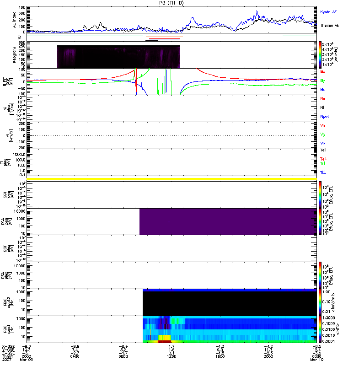The height and width of the screenshot is (366, 343).
Task: Click the ESA elec Eflux color bar
Action: 320,275
